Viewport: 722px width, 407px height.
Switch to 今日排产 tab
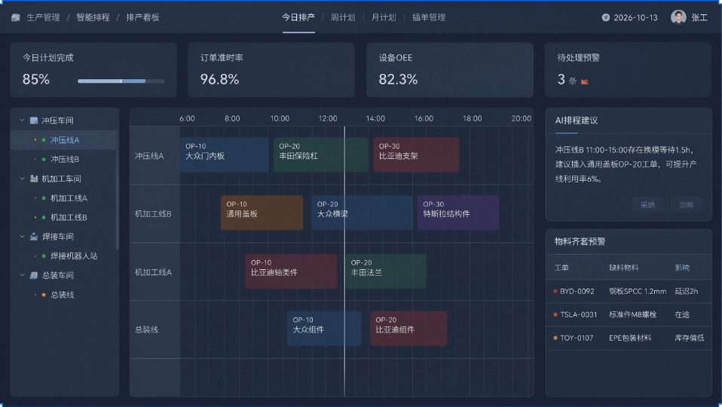[x=298, y=17]
